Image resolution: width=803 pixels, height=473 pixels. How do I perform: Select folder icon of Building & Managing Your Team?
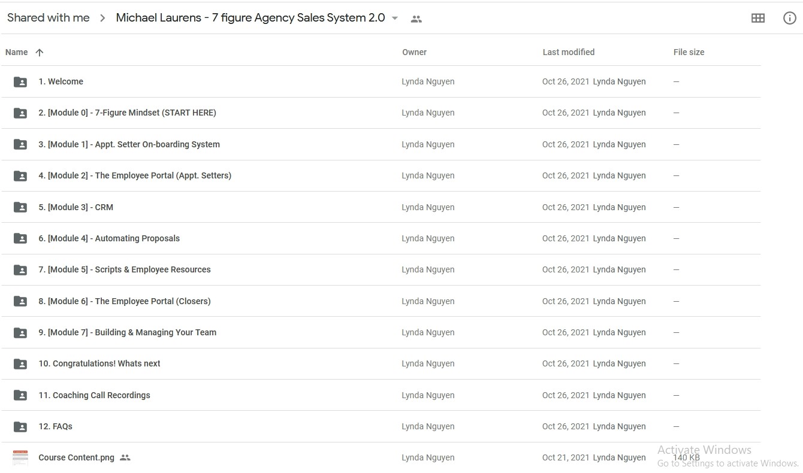(20, 332)
